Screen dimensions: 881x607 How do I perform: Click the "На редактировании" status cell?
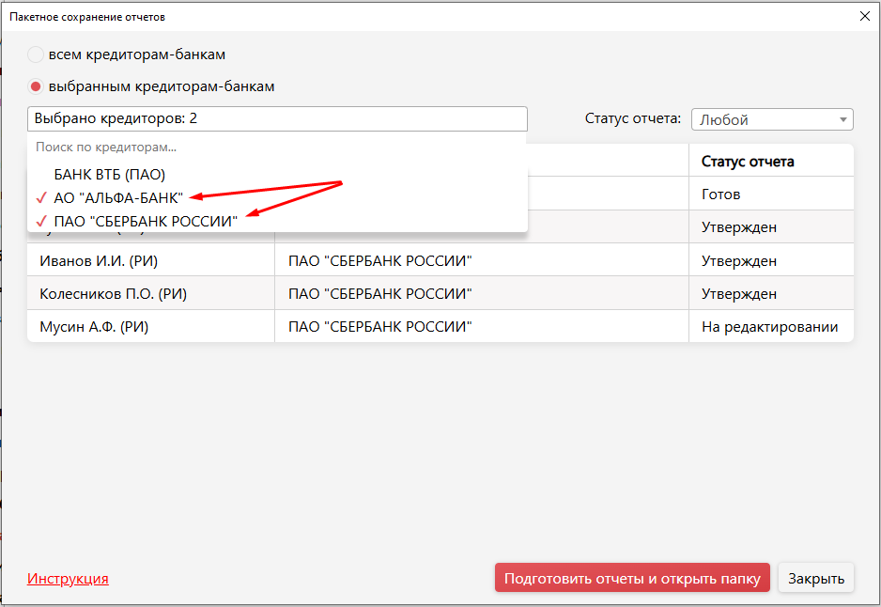(x=769, y=327)
